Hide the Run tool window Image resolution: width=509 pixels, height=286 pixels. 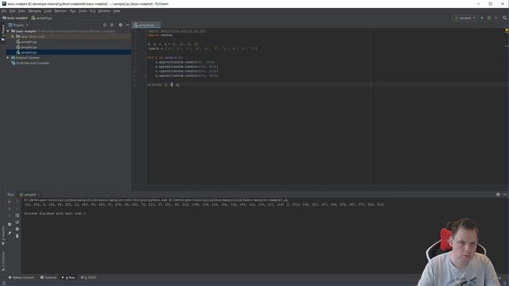[x=505, y=195]
